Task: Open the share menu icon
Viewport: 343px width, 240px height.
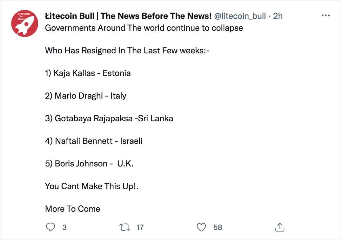Action: coord(279,227)
